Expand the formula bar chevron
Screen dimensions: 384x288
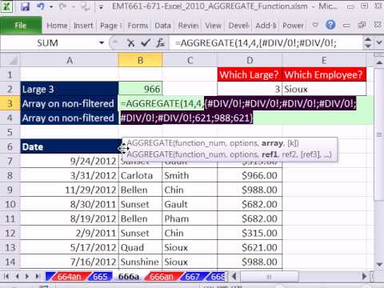click(x=379, y=42)
